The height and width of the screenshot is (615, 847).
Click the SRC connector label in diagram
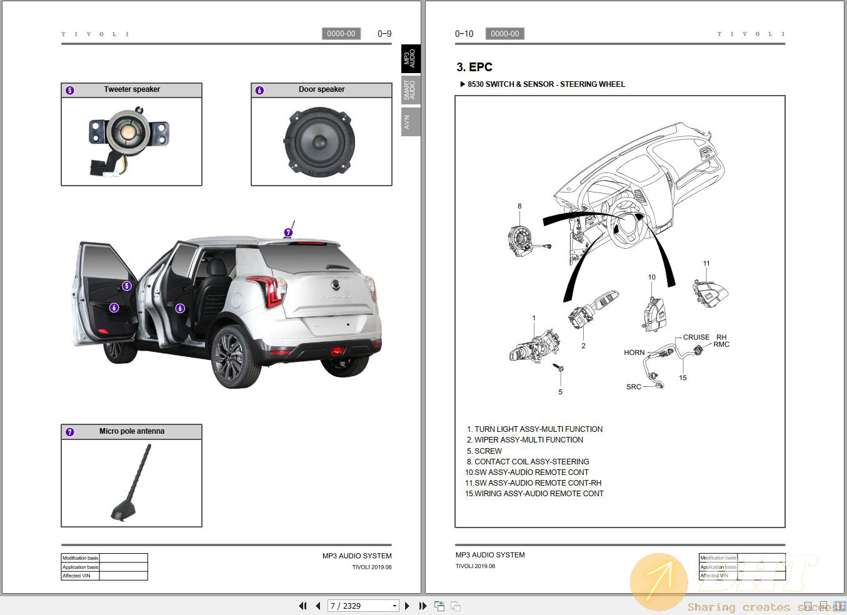(634, 387)
